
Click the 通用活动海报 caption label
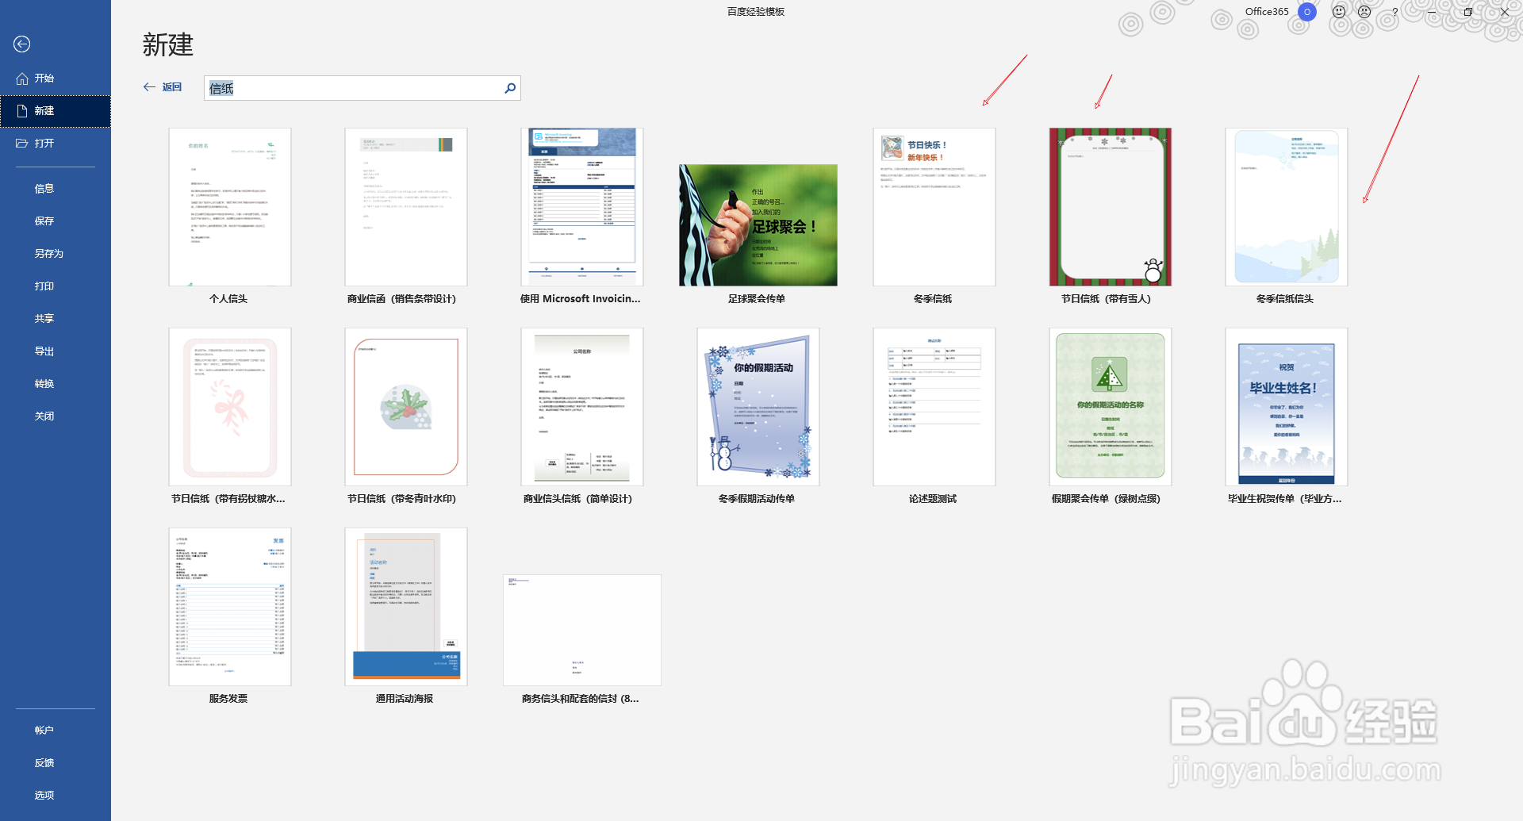pyautogui.click(x=405, y=699)
